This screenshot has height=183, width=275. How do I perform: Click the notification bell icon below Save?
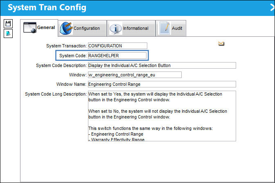click(8, 33)
